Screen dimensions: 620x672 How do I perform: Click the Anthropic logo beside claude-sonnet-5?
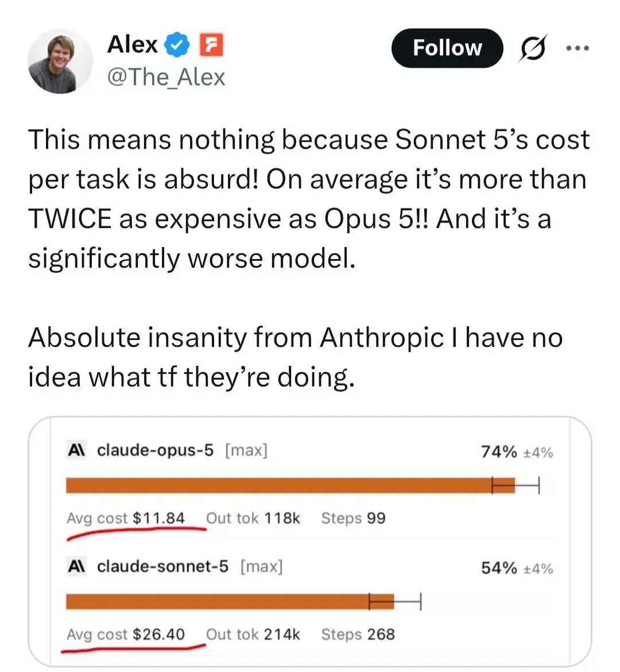point(77,566)
